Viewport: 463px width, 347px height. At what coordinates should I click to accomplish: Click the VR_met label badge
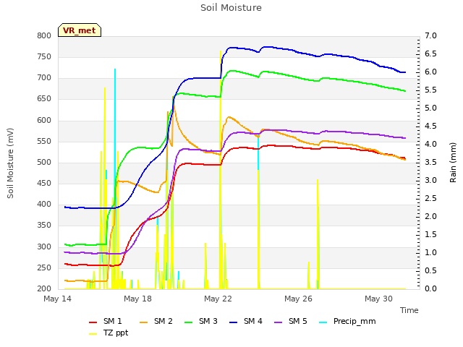pyautogui.click(x=80, y=30)
